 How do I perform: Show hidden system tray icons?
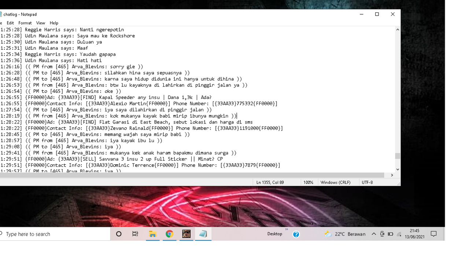[x=374, y=234]
